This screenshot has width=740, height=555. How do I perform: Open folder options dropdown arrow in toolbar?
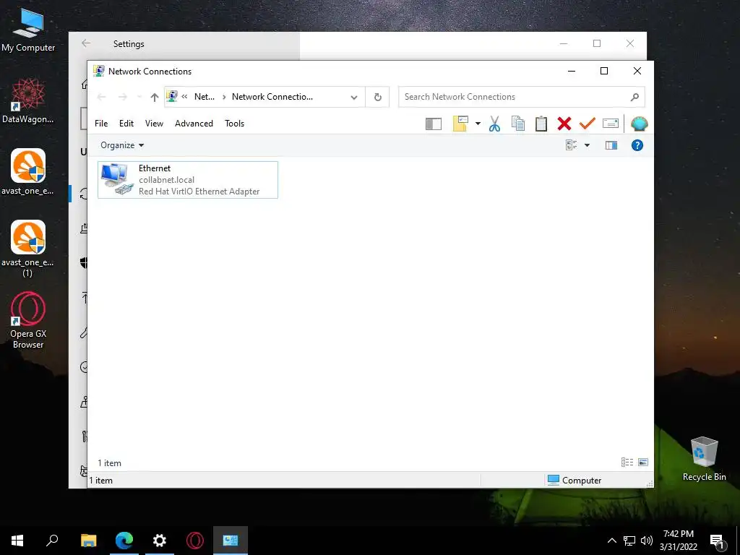click(x=478, y=124)
